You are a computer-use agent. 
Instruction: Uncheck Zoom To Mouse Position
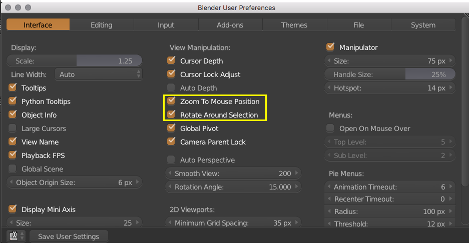click(172, 101)
